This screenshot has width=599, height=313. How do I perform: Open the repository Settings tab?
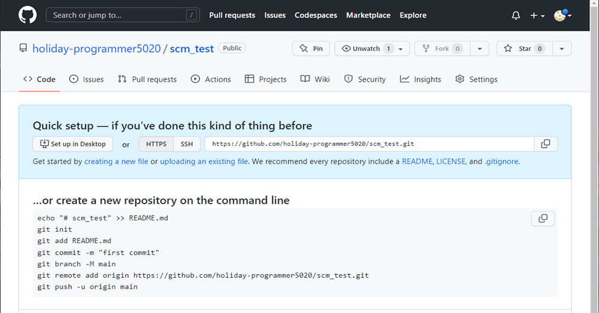click(x=476, y=79)
